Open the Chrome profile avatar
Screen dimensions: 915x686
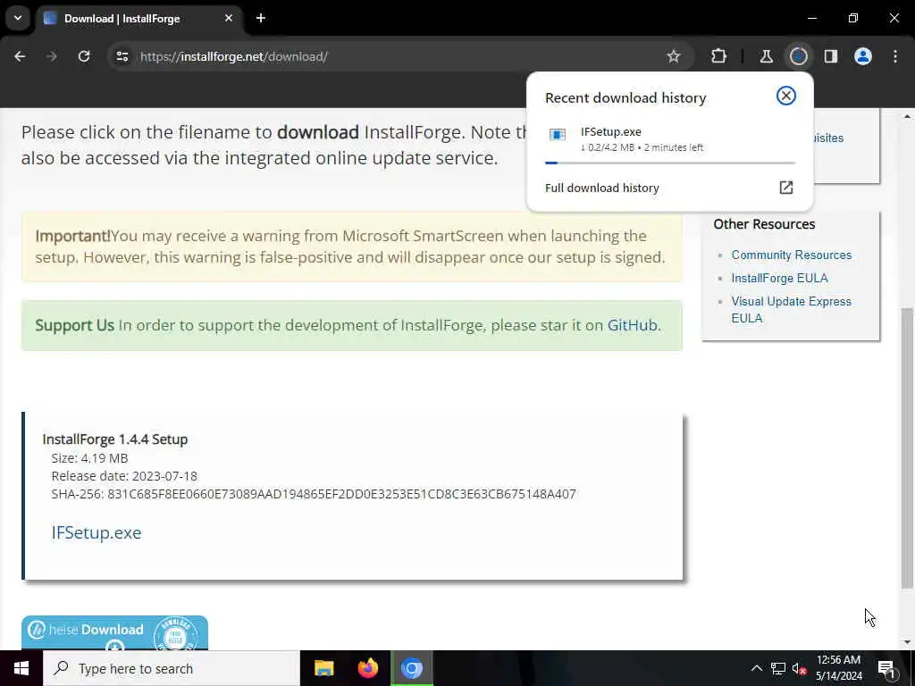[863, 56]
